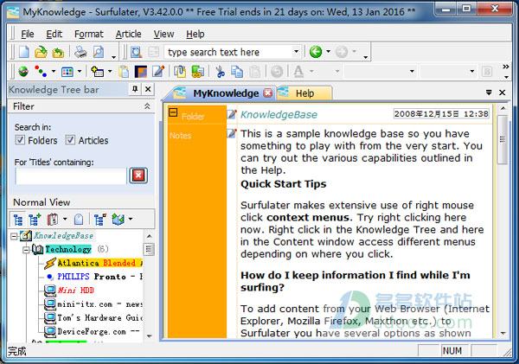
Task: Open the calendar icon dropdown in tree toolbar
Action: tap(65, 219)
